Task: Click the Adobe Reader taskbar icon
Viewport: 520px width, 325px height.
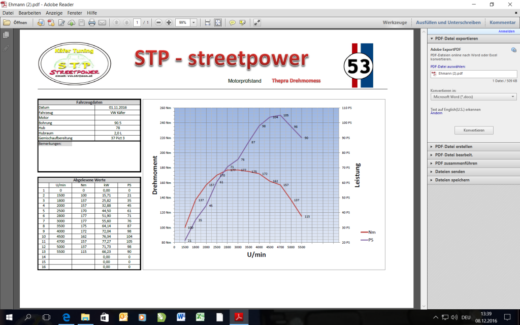Action: [x=239, y=317]
